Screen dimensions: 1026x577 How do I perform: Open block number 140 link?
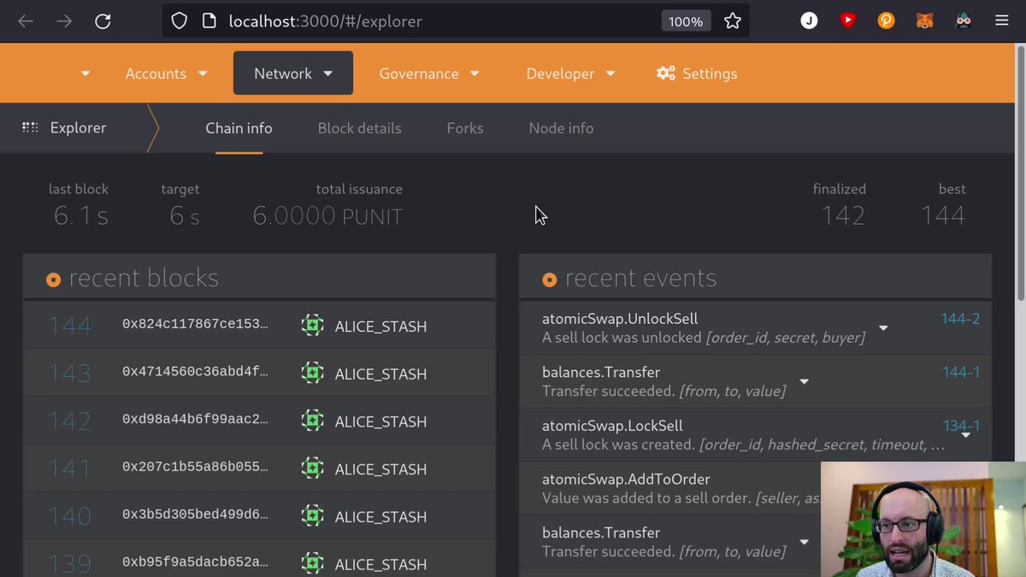coord(70,516)
